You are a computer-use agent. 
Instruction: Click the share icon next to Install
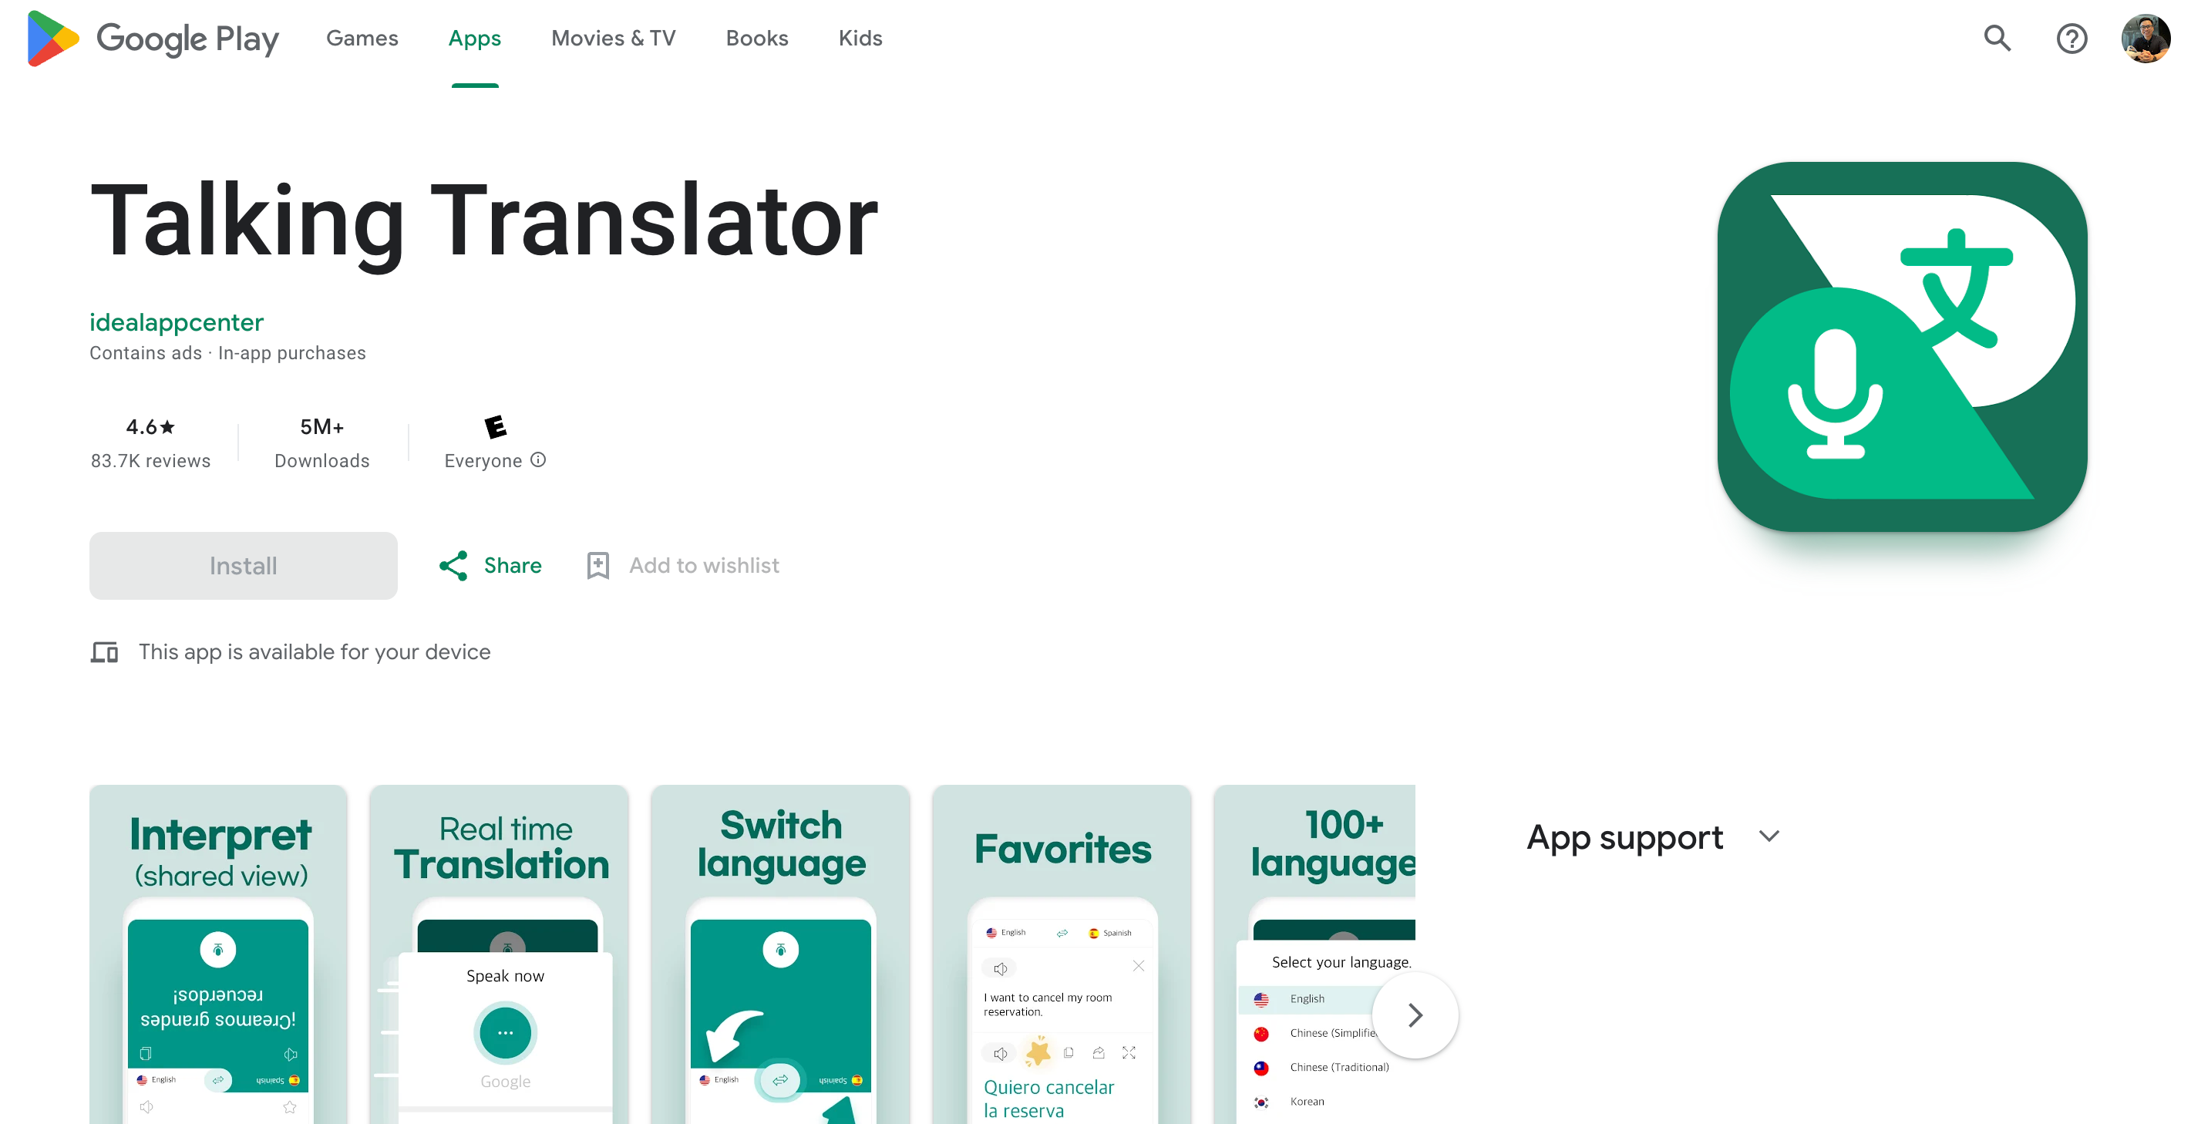coord(454,564)
